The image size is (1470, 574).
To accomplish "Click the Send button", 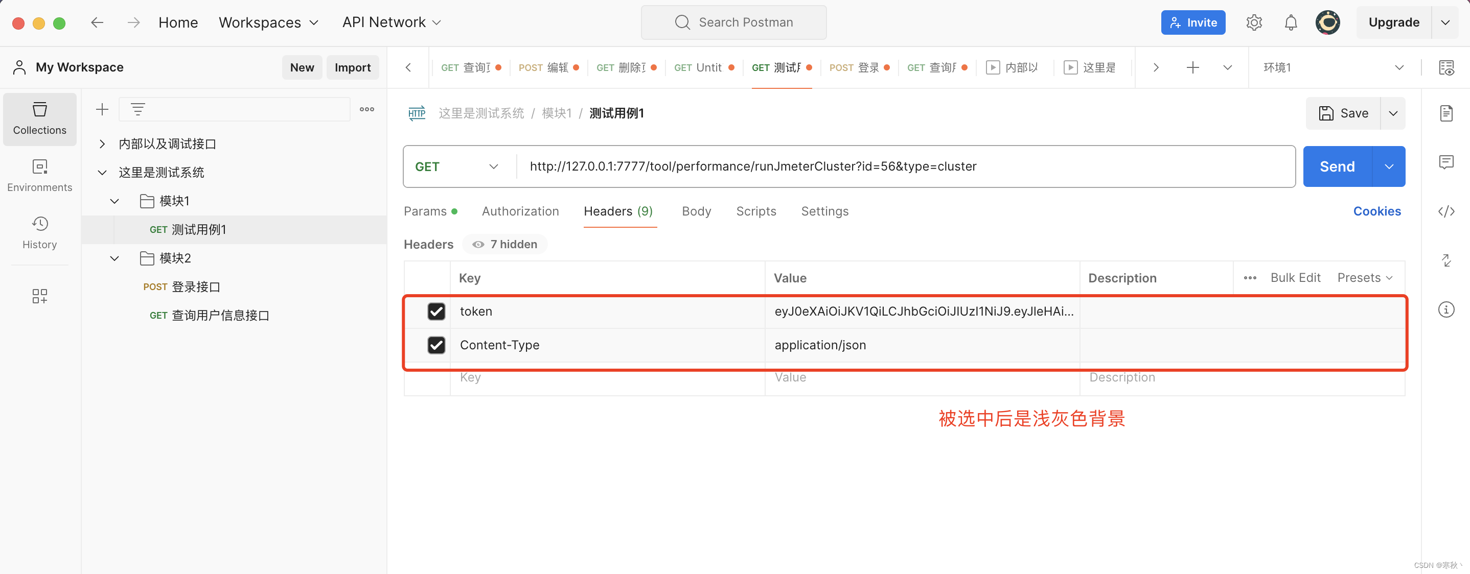I will [1337, 166].
